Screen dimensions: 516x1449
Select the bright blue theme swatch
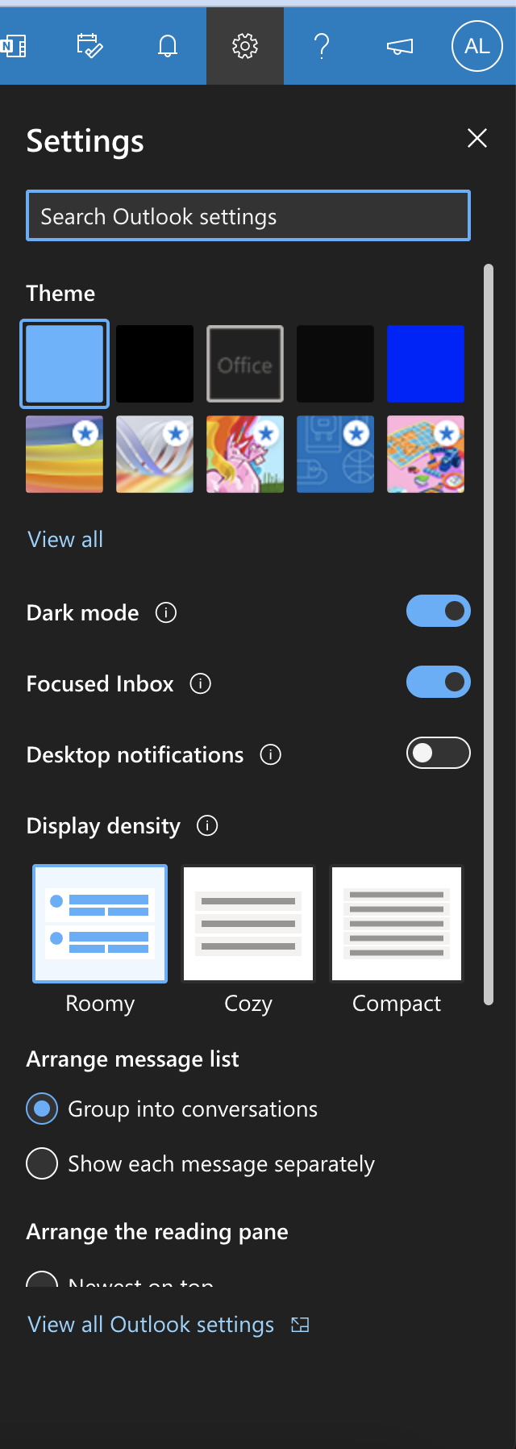click(x=426, y=364)
